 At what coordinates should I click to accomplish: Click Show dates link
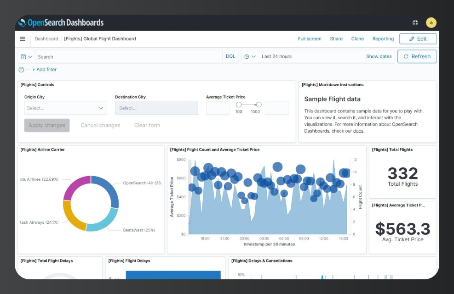379,56
